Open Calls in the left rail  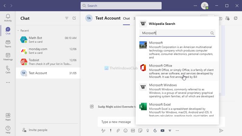tap(8, 70)
